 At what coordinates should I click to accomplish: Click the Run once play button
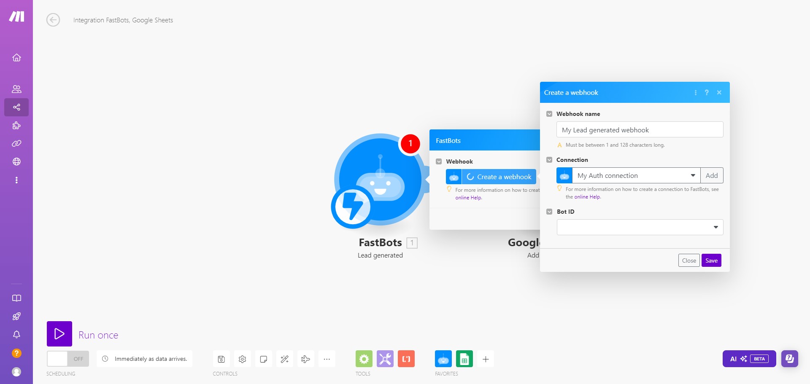coord(59,334)
